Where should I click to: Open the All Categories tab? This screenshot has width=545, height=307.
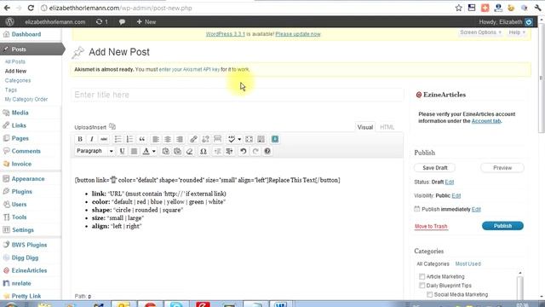click(433, 264)
